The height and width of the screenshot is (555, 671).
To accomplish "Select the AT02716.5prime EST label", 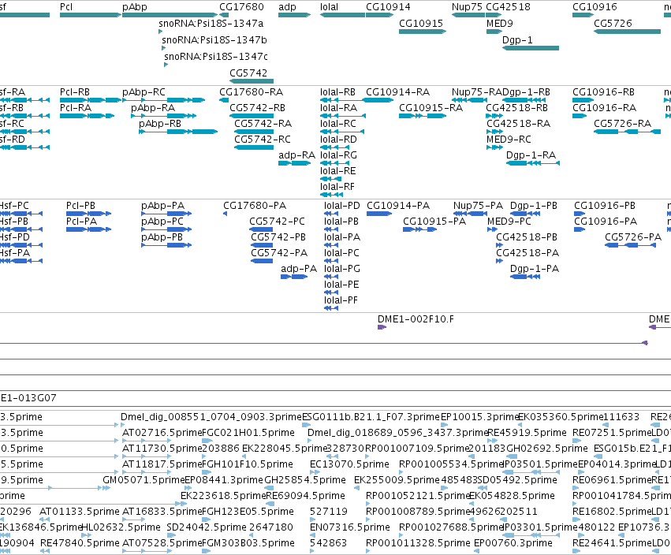I will pyautogui.click(x=162, y=433).
